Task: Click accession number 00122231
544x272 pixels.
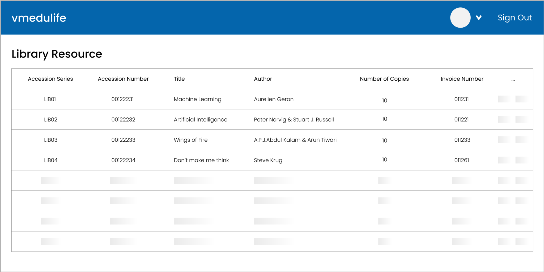Action: [122, 99]
